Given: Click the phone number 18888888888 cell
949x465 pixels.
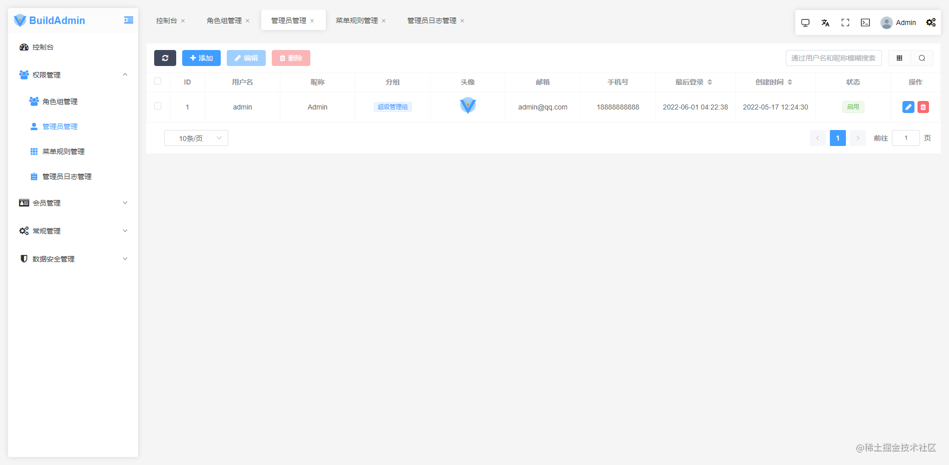Looking at the screenshot, I should pyautogui.click(x=618, y=107).
